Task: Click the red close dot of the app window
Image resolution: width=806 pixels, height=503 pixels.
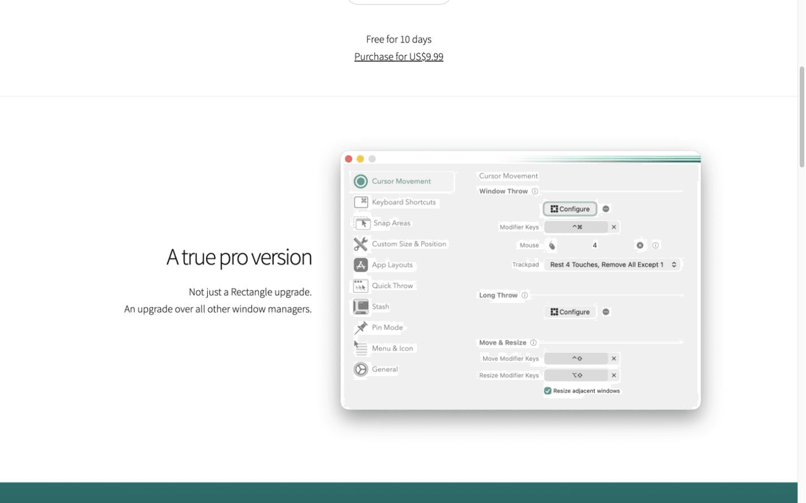Action: [x=349, y=159]
